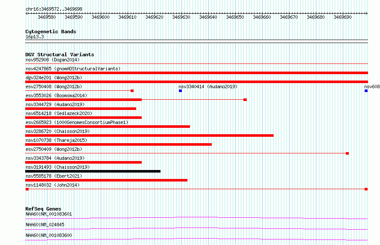This screenshot has height=245, width=380.
Task: Click the blue nsv3340414 marker
Action: click(x=180, y=91)
